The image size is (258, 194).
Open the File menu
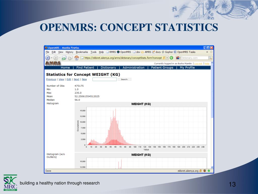[x=47, y=52]
